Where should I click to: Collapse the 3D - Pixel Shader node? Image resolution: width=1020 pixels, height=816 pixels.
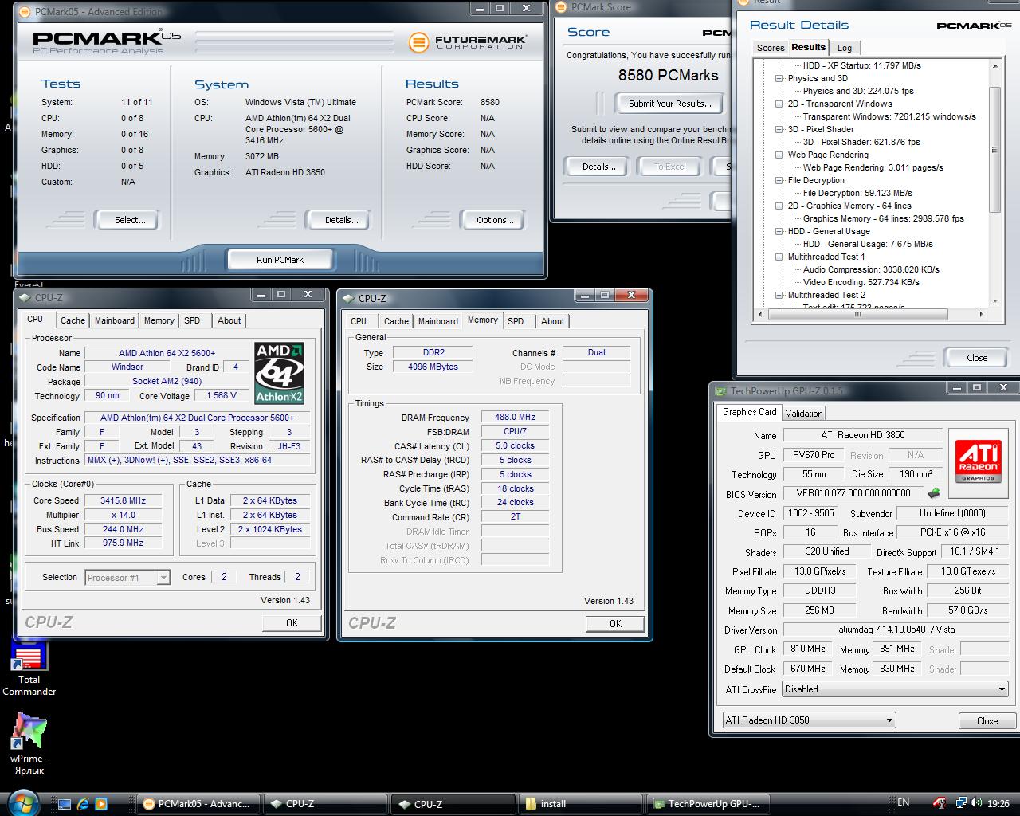tap(779, 130)
